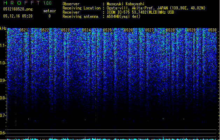
Task: Click the 0528 time marker
Action: (x=170, y=30)
